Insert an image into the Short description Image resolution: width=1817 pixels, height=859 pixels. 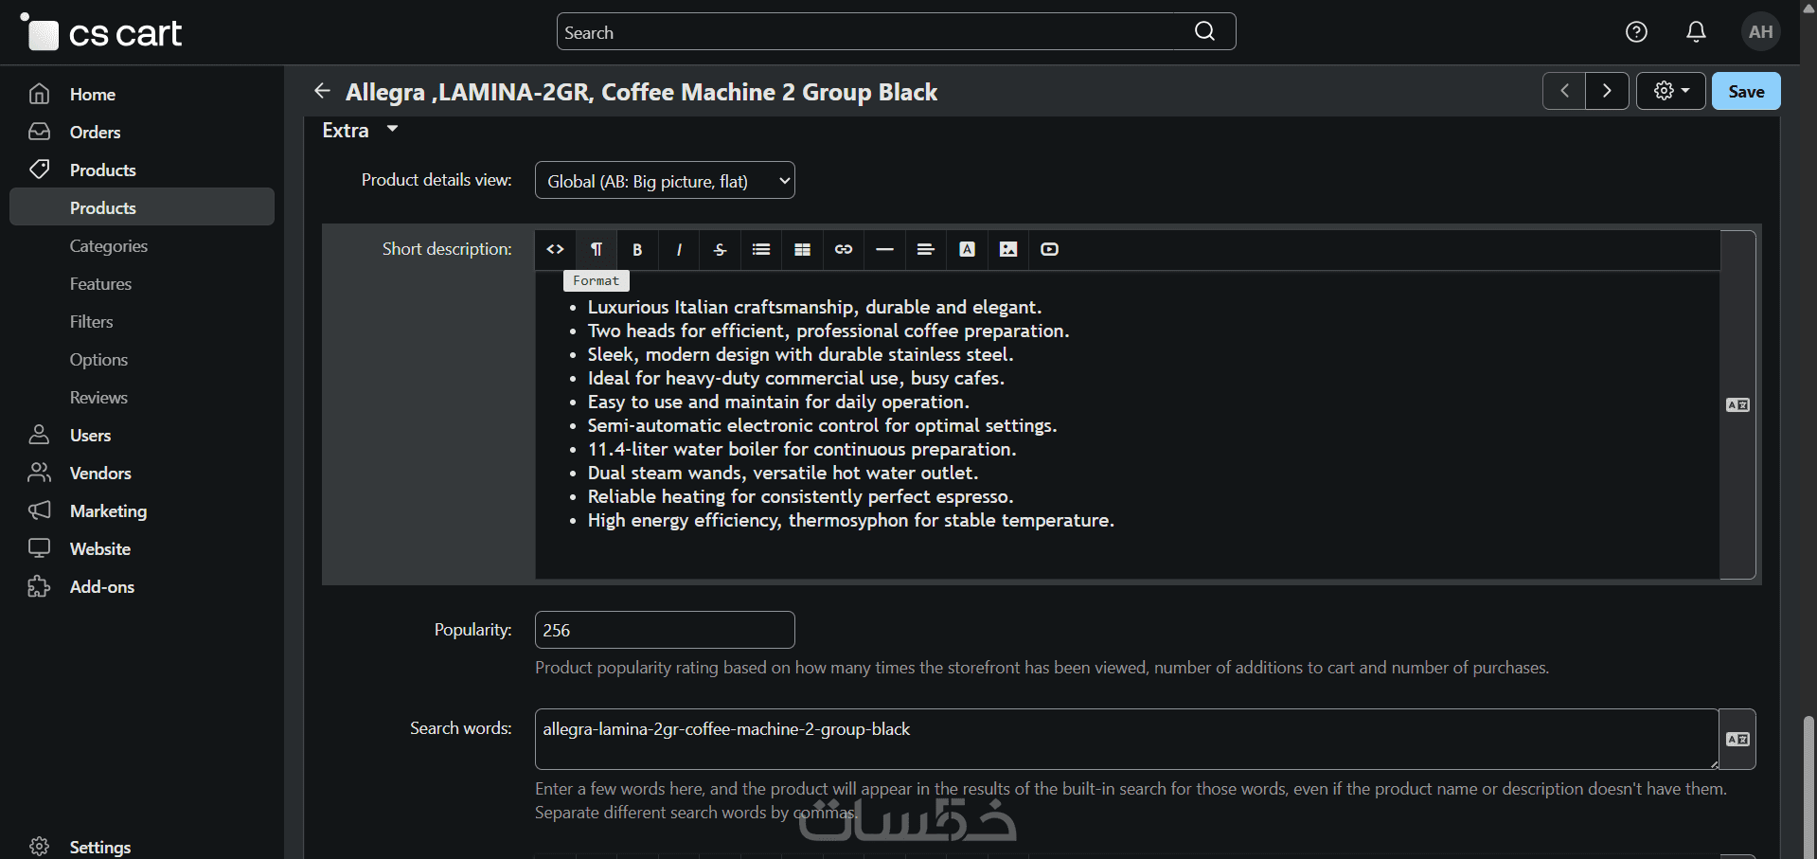click(1008, 249)
